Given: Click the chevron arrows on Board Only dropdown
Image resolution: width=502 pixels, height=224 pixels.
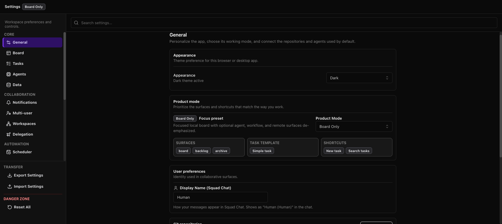Looking at the screenshot, I should coord(387,126).
